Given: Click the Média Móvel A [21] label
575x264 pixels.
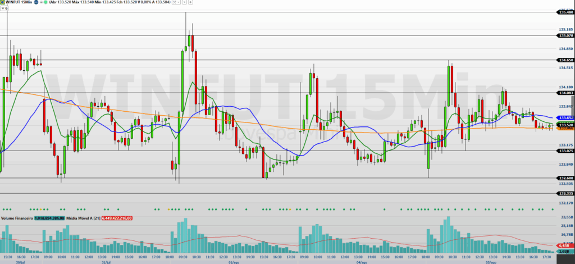Looking at the screenshot, I should click(83, 218).
